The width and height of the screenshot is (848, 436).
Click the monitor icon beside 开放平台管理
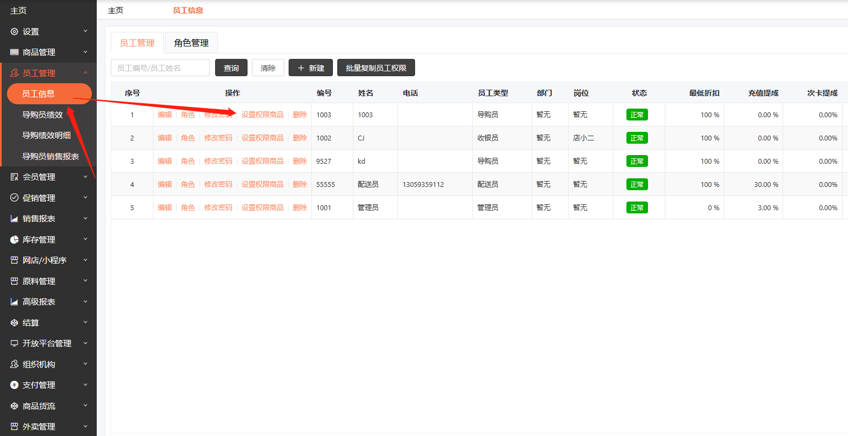pyautogui.click(x=15, y=344)
